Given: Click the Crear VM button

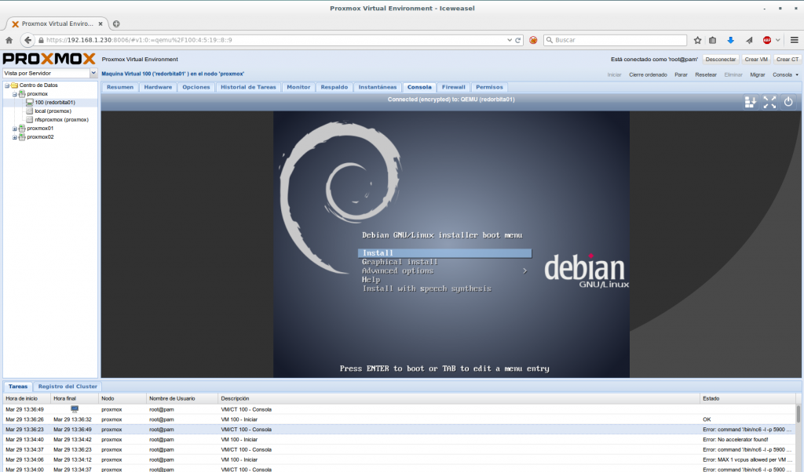Looking at the screenshot, I should pyautogui.click(x=757, y=59).
